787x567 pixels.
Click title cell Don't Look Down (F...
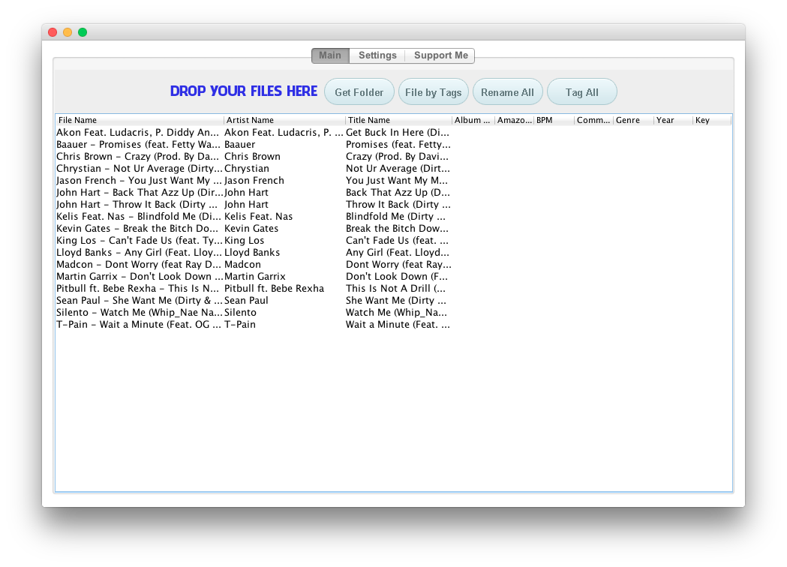tap(398, 277)
